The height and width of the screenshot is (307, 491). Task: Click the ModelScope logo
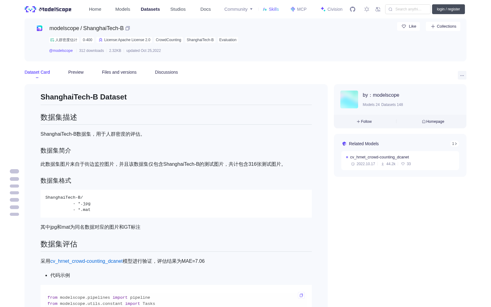tap(48, 9)
